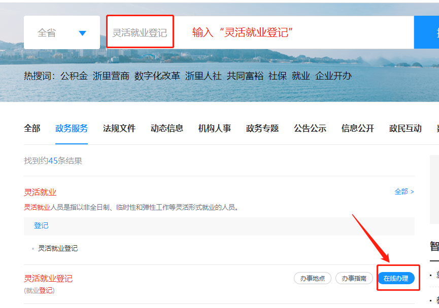This screenshot has height=308, width=439.
Task: Open the 全省 region dropdown
Action: point(61,33)
